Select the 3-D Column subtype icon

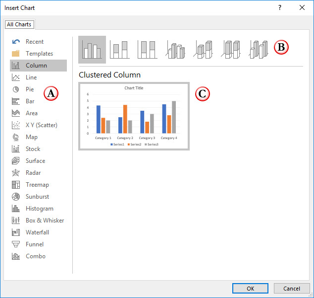(x=259, y=49)
